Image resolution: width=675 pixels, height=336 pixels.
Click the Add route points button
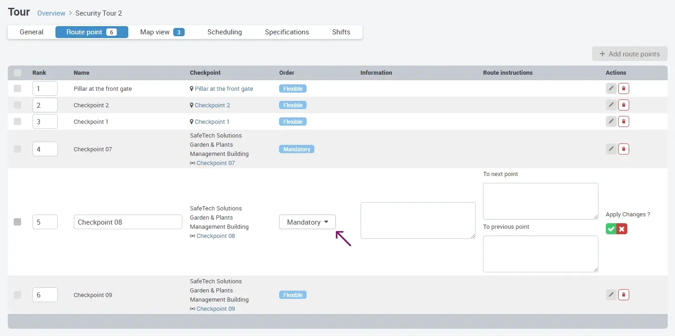pos(629,54)
